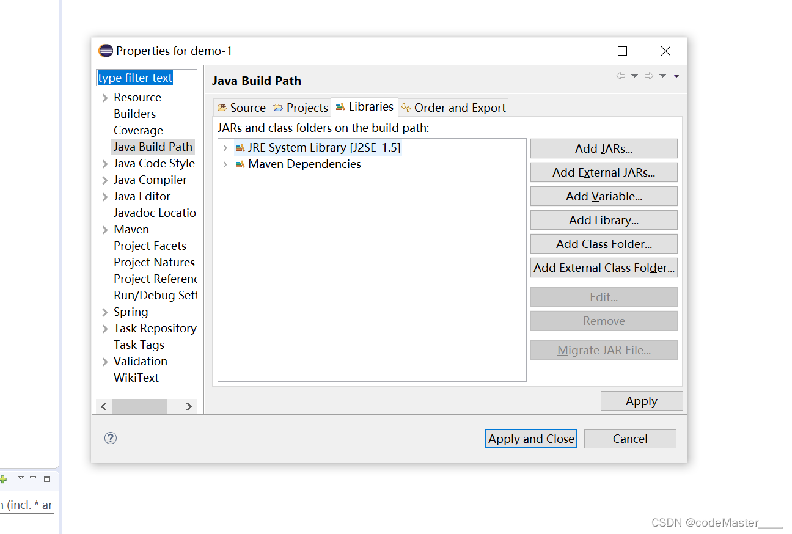Select the Libraries tab
Image resolution: width=792 pixels, height=534 pixels.
[x=364, y=106]
